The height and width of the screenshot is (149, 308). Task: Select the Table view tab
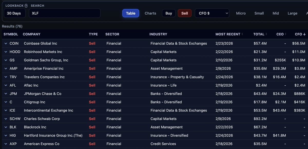click(131, 13)
